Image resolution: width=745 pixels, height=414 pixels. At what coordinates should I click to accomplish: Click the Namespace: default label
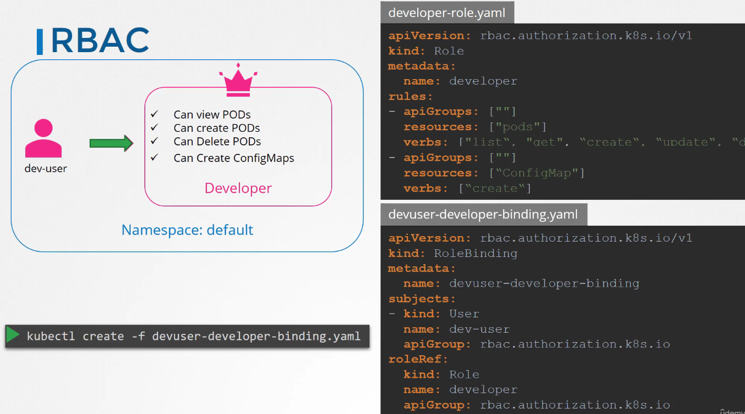point(187,230)
